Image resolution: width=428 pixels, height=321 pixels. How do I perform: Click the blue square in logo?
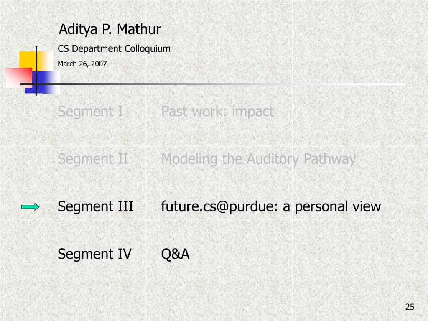coord(43,82)
